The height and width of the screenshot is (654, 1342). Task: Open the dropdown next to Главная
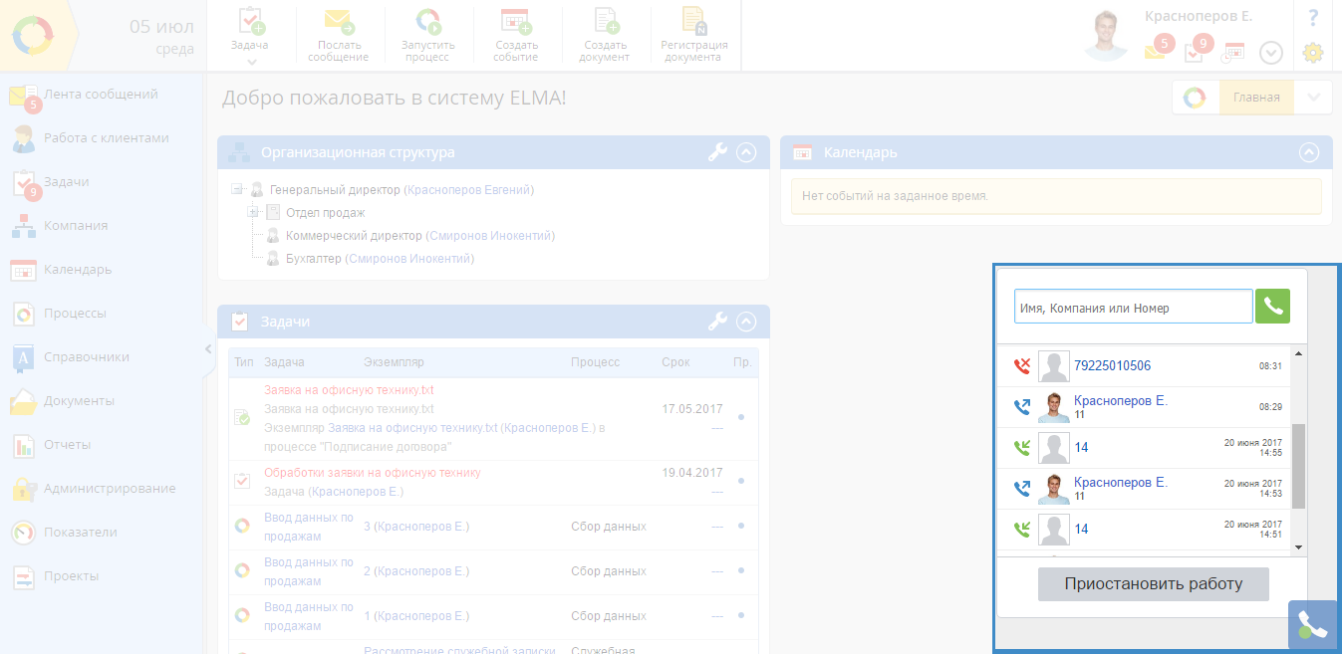pos(1313,98)
